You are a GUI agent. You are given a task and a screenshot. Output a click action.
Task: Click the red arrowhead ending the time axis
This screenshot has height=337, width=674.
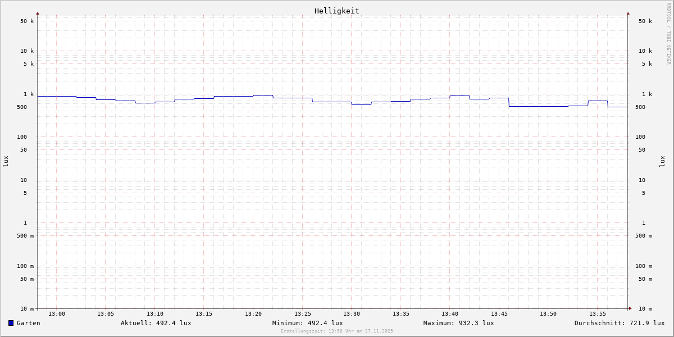[x=630, y=308]
